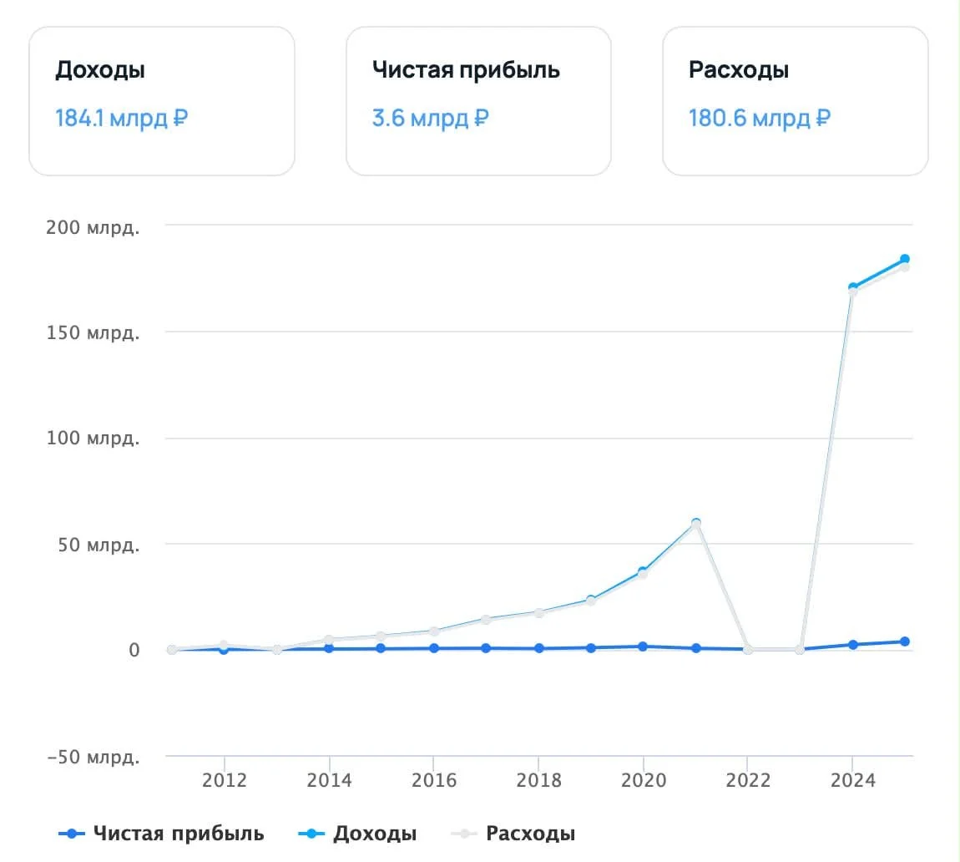Toggle Чистая прибыль series in legend
Image resolution: width=960 pixels, height=862 pixels.
161,834
